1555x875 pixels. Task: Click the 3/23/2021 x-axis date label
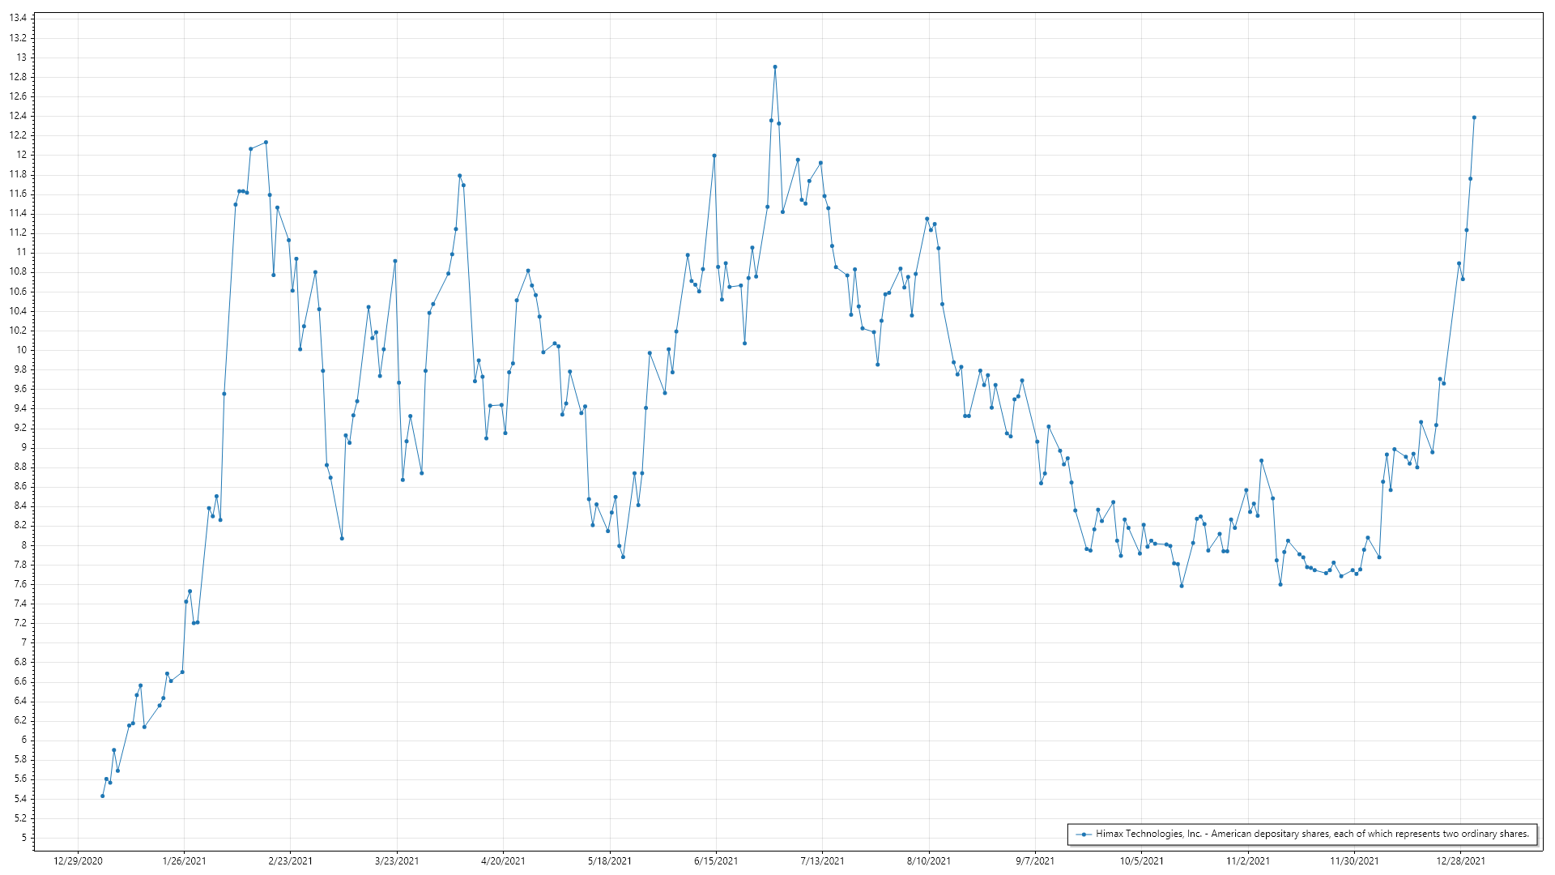point(397,860)
